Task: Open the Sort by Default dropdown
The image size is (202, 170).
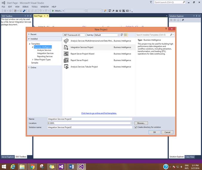Action: [x=106, y=35]
